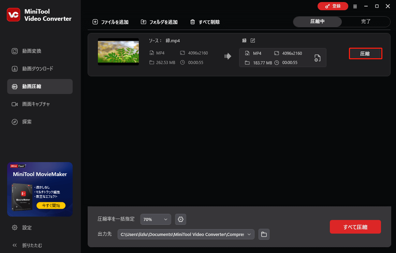This screenshot has height=253, width=396.
Task: Open the 70% compression rate dropdown
Action: pyautogui.click(x=156, y=219)
